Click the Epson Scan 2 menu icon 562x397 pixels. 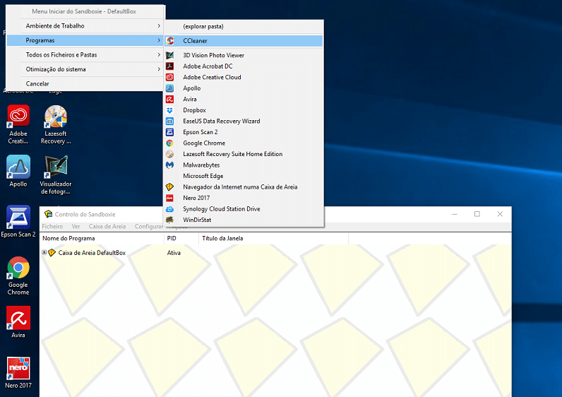click(x=170, y=132)
